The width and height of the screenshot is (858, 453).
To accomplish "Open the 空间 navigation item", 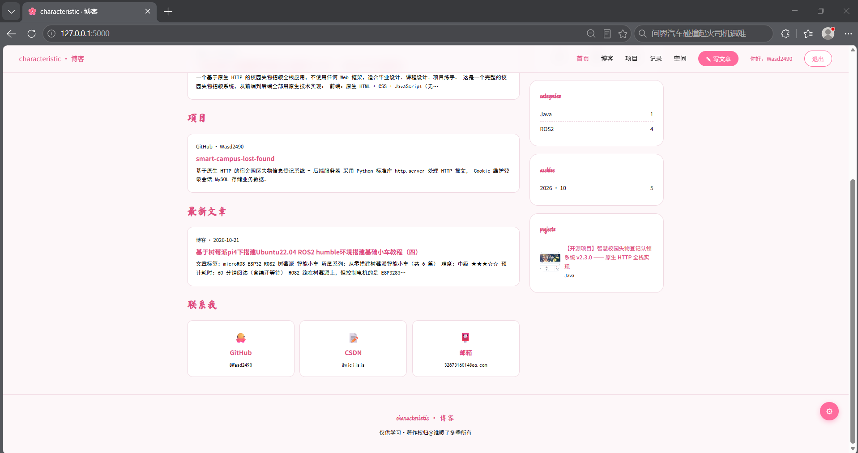I will point(680,59).
